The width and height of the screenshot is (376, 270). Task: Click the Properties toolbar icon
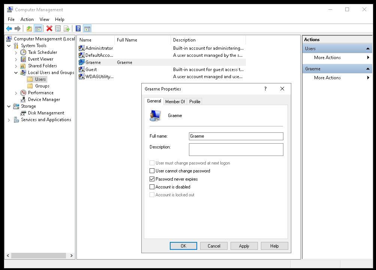[58, 28]
